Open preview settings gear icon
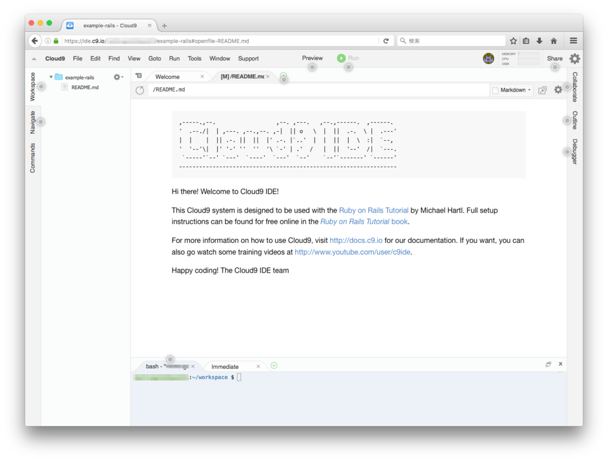The width and height of the screenshot is (608, 462). [x=558, y=90]
